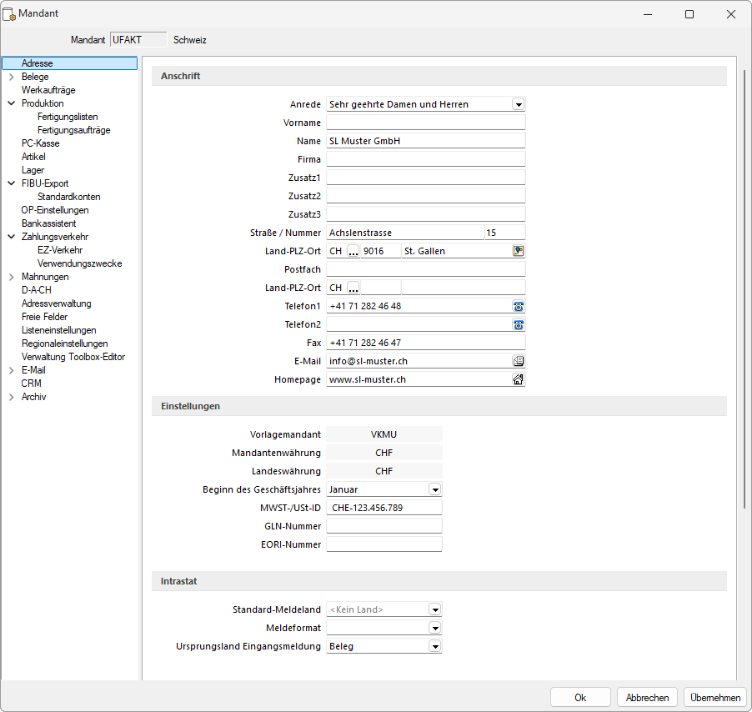The height and width of the screenshot is (712, 752).
Task: Select Standardkonten in the sidebar
Action: point(68,197)
